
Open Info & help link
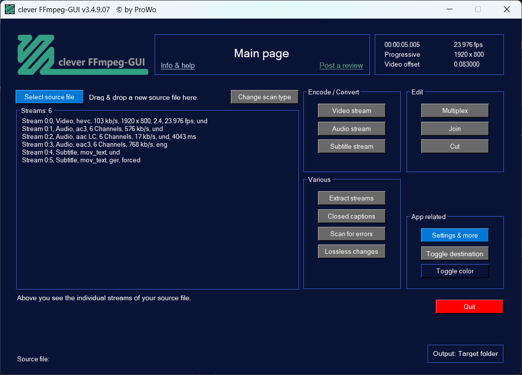(x=178, y=66)
